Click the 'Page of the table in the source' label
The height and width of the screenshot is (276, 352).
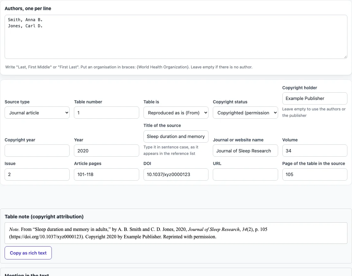pyautogui.click(x=314, y=163)
